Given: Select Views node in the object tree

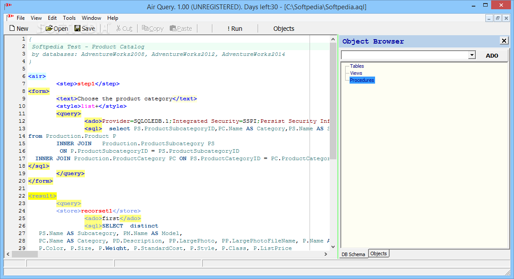Looking at the screenshot, I should coord(356,73).
